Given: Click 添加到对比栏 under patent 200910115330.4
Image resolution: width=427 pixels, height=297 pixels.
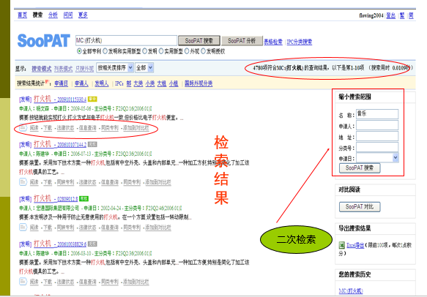Looking at the screenshot, I should [136, 127].
